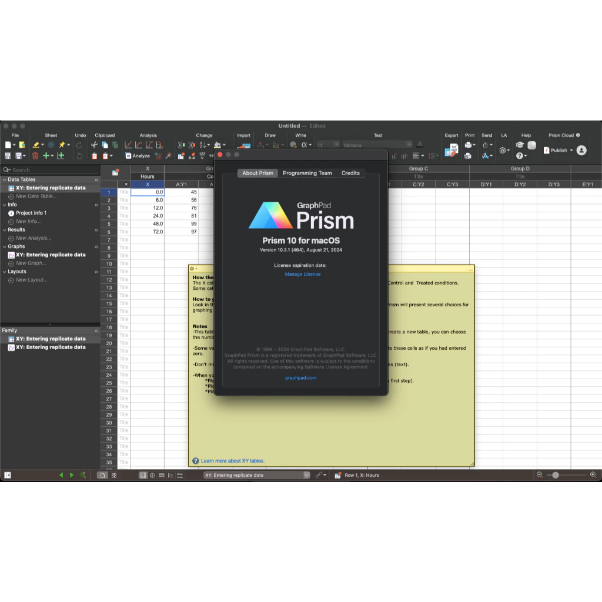Click the red trash delete sheet icon
Screen dimensions: 602x602
pyautogui.click(x=35, y=156)
